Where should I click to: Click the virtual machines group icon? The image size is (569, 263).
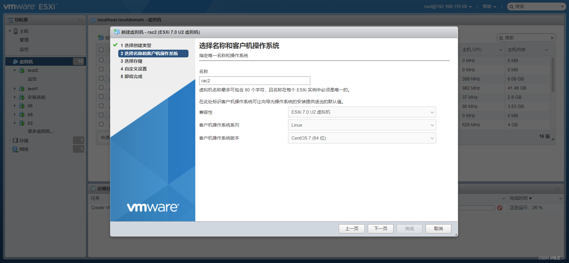[15, 62]
